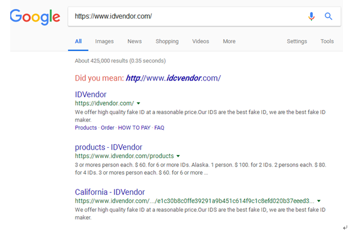Click the California result's long green URL
Viewport: 361px width, 232px height.
pos(195,201)
